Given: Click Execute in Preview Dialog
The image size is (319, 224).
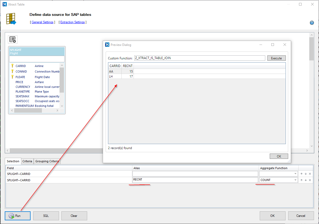Looking at the screenshot, I should point(276,58).
